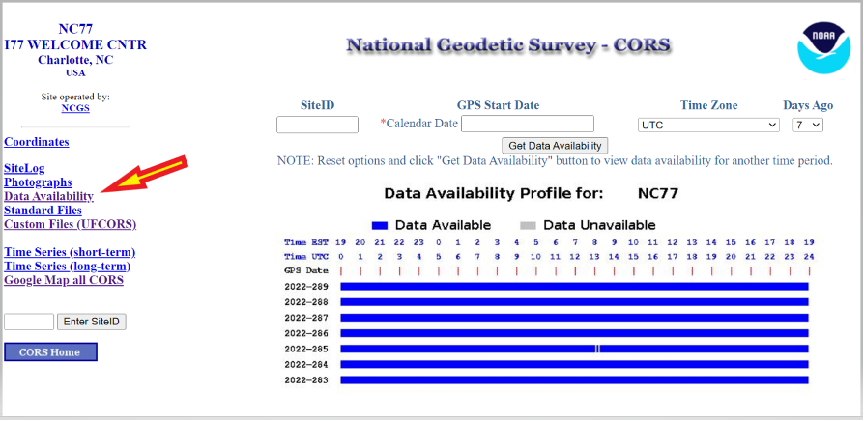
Task: Open Custom Files (UFCORS) link
Action: pyautogui.click(x=70, y=224)
